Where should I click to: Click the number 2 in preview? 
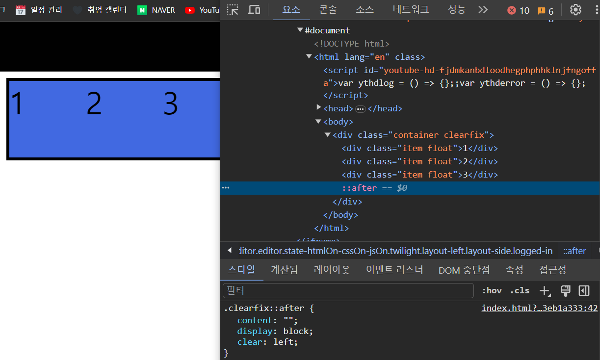[94, 104]
